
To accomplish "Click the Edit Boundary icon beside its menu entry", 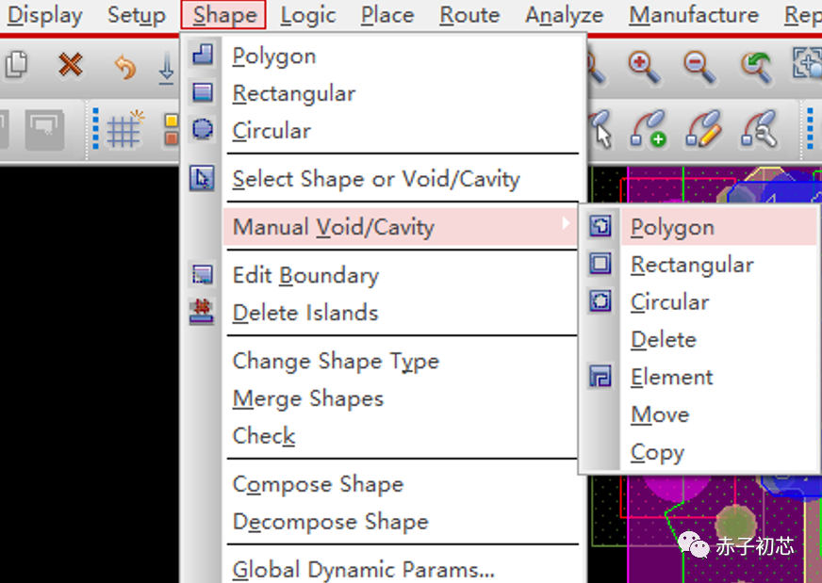I will [x=200, y=275].
